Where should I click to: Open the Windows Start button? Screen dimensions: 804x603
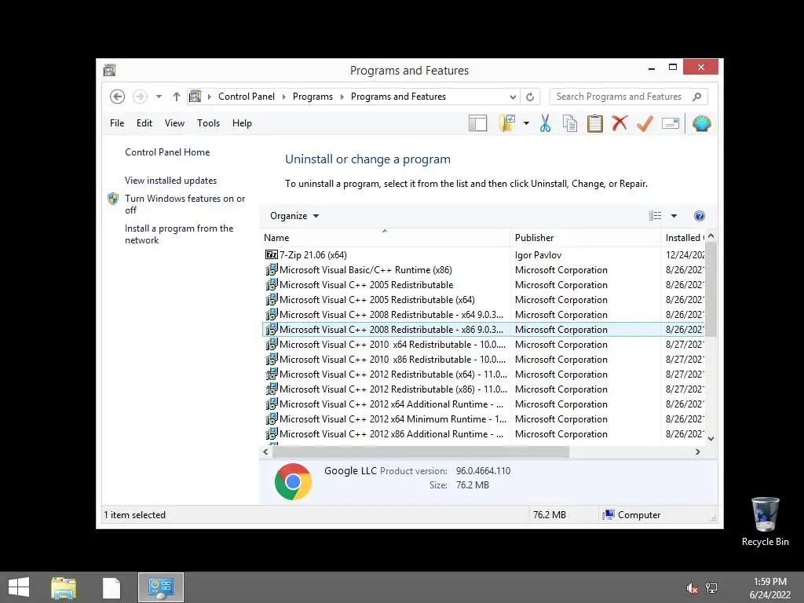[19, 587]
